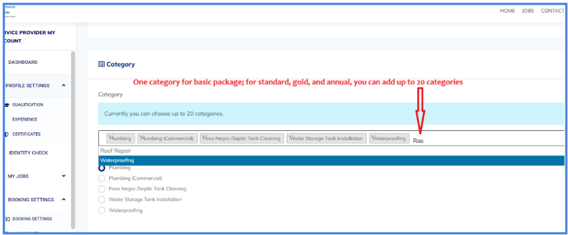Go to the Home page
This screenshot has height=235, width=568.
(507, 11)
